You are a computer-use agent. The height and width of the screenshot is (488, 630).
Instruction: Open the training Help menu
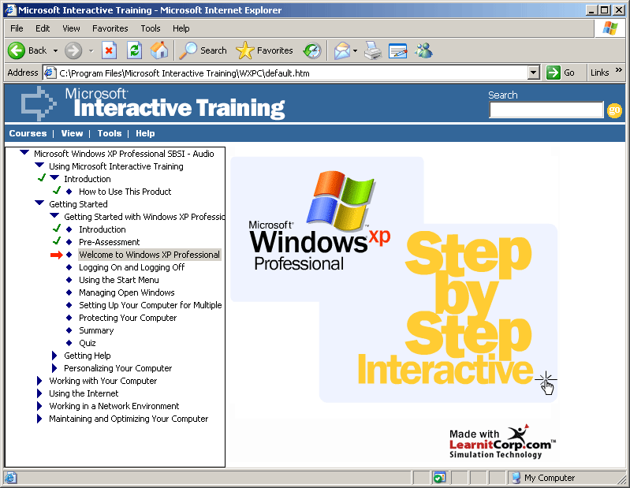145,133
